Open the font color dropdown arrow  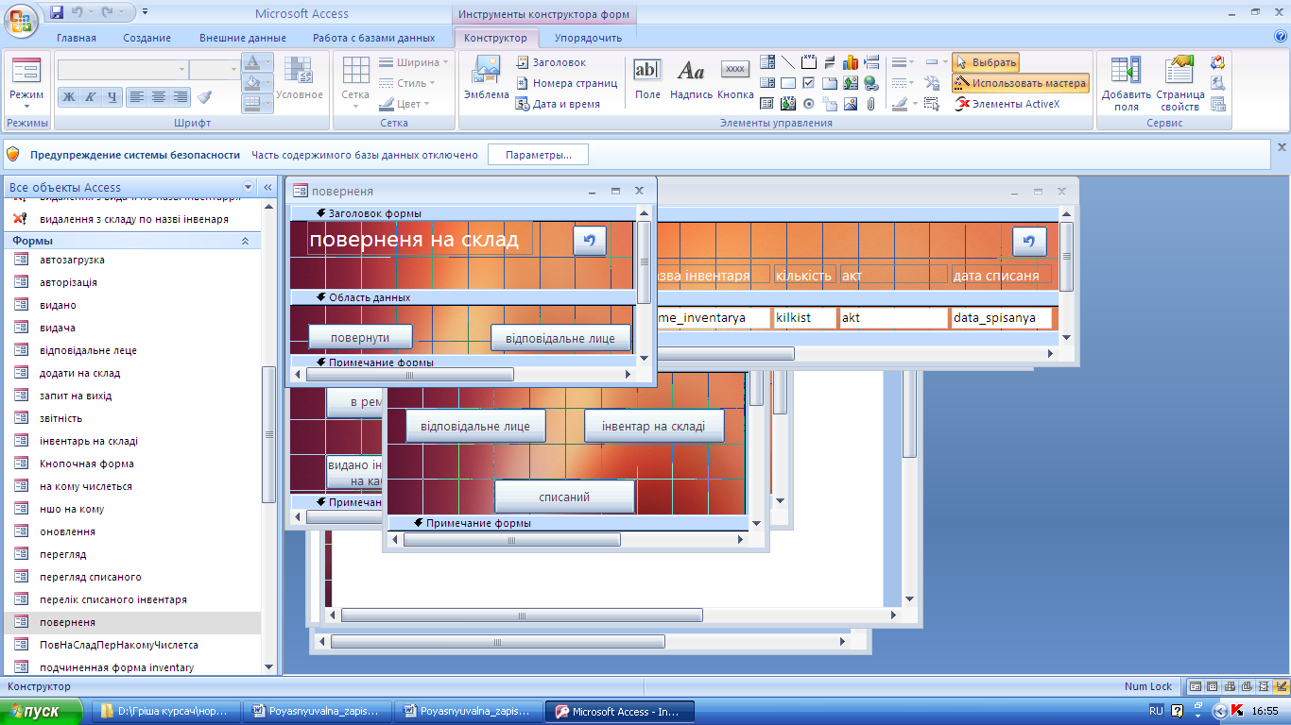tap(268, 62)
